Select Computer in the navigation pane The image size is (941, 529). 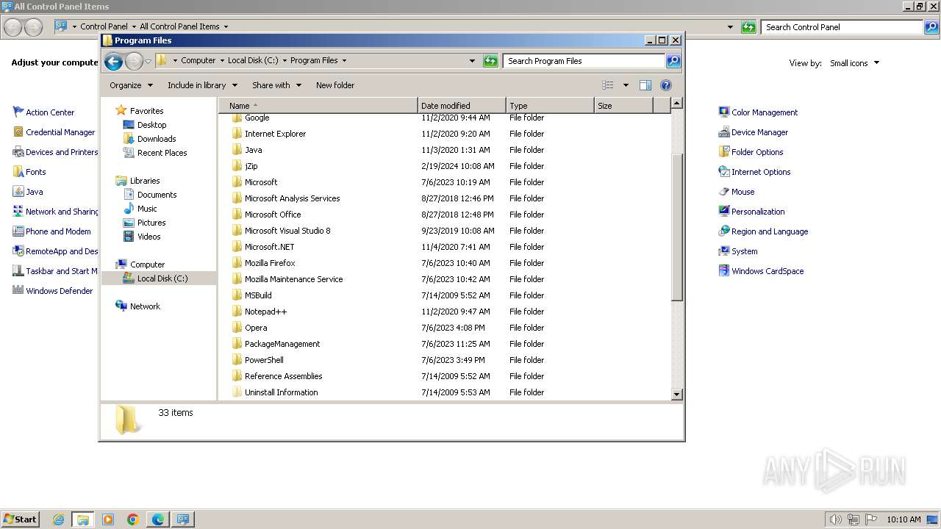tap(147, 264)
